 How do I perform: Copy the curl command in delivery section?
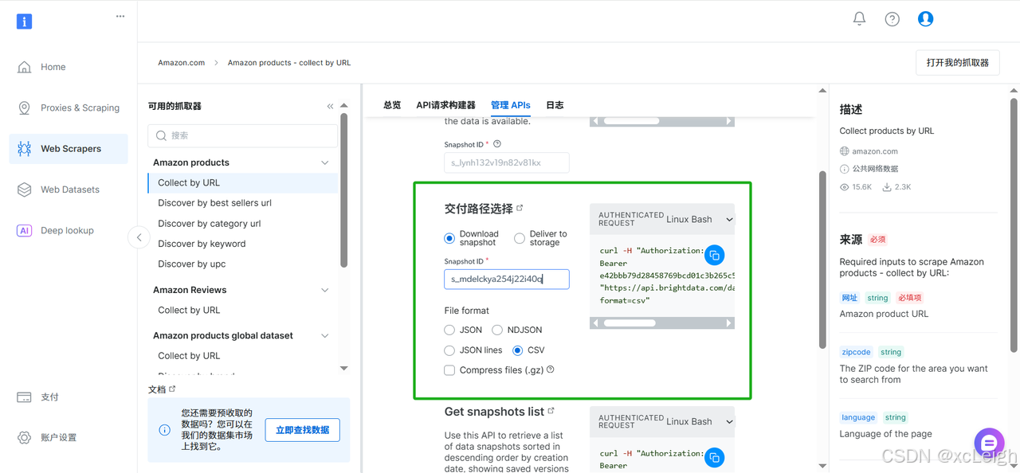pyautogui.click(x=714, y=255)
